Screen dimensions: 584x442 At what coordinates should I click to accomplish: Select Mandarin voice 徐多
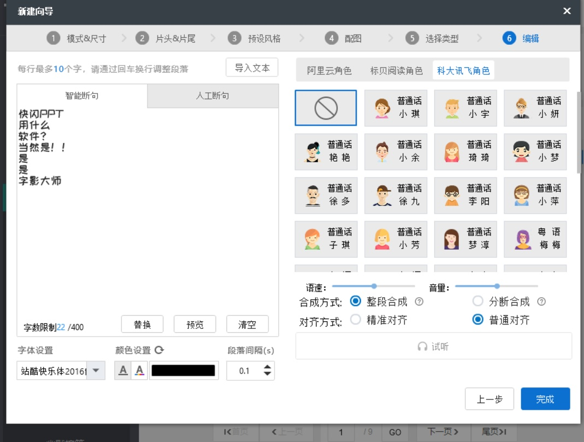coord(326,195)
